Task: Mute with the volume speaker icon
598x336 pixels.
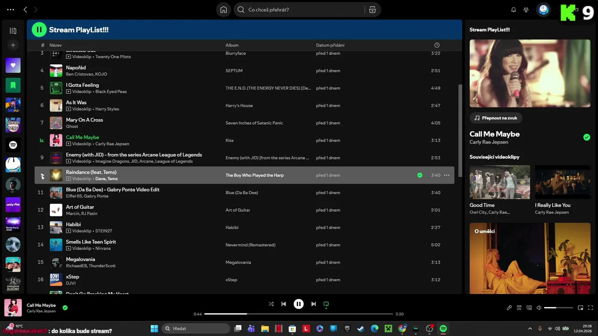Action: [x=539, y=308]
